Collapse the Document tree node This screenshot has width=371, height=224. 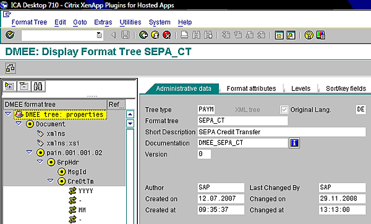click(x=19, y=124)
